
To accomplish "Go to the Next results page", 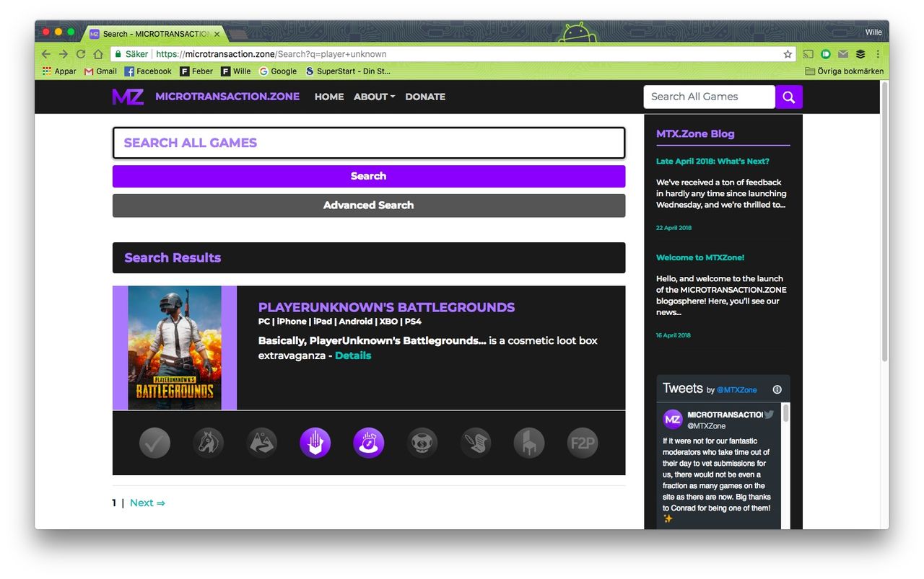I will pyautogui.click(x=147, y=503).
